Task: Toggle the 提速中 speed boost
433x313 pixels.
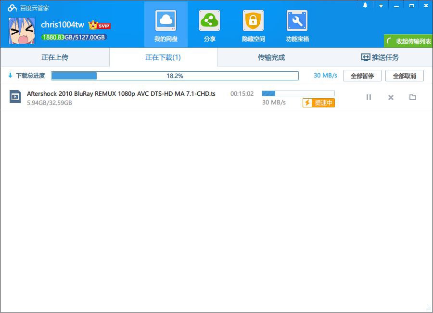Action: 318,103
